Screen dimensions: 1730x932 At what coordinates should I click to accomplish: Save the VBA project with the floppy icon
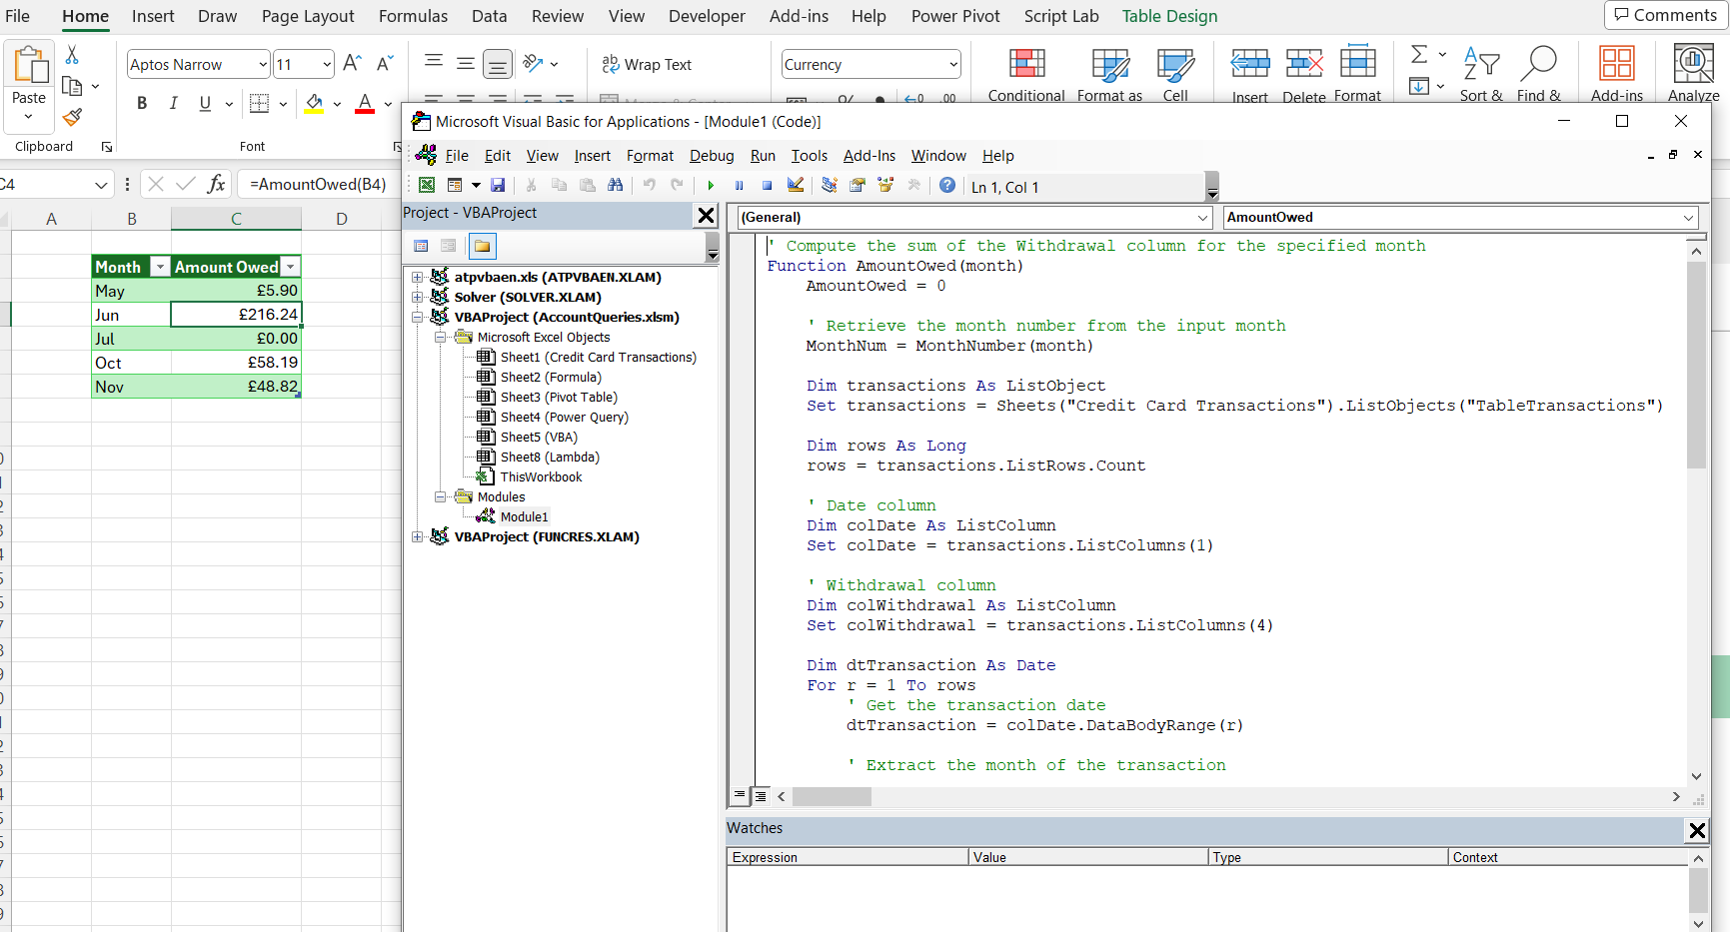pyautogui.click(x=498, y=186)
